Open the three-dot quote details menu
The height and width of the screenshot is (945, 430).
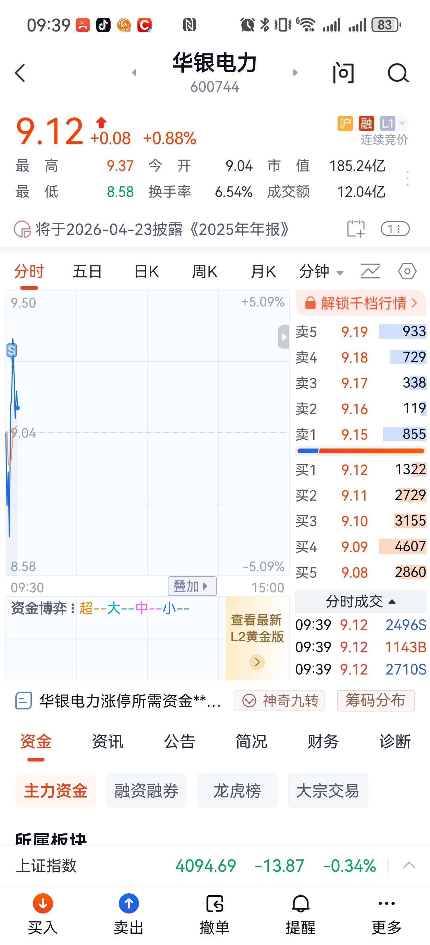(x=407, y=179)
